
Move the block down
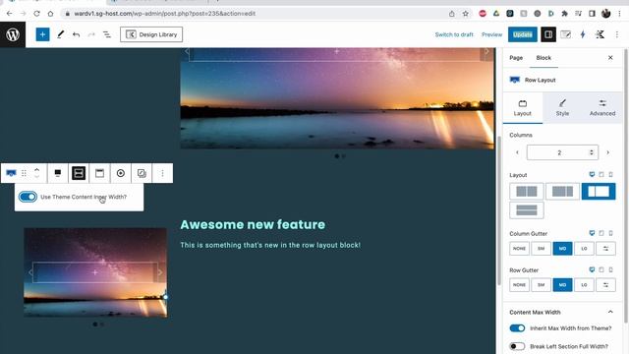pos(36,177)
